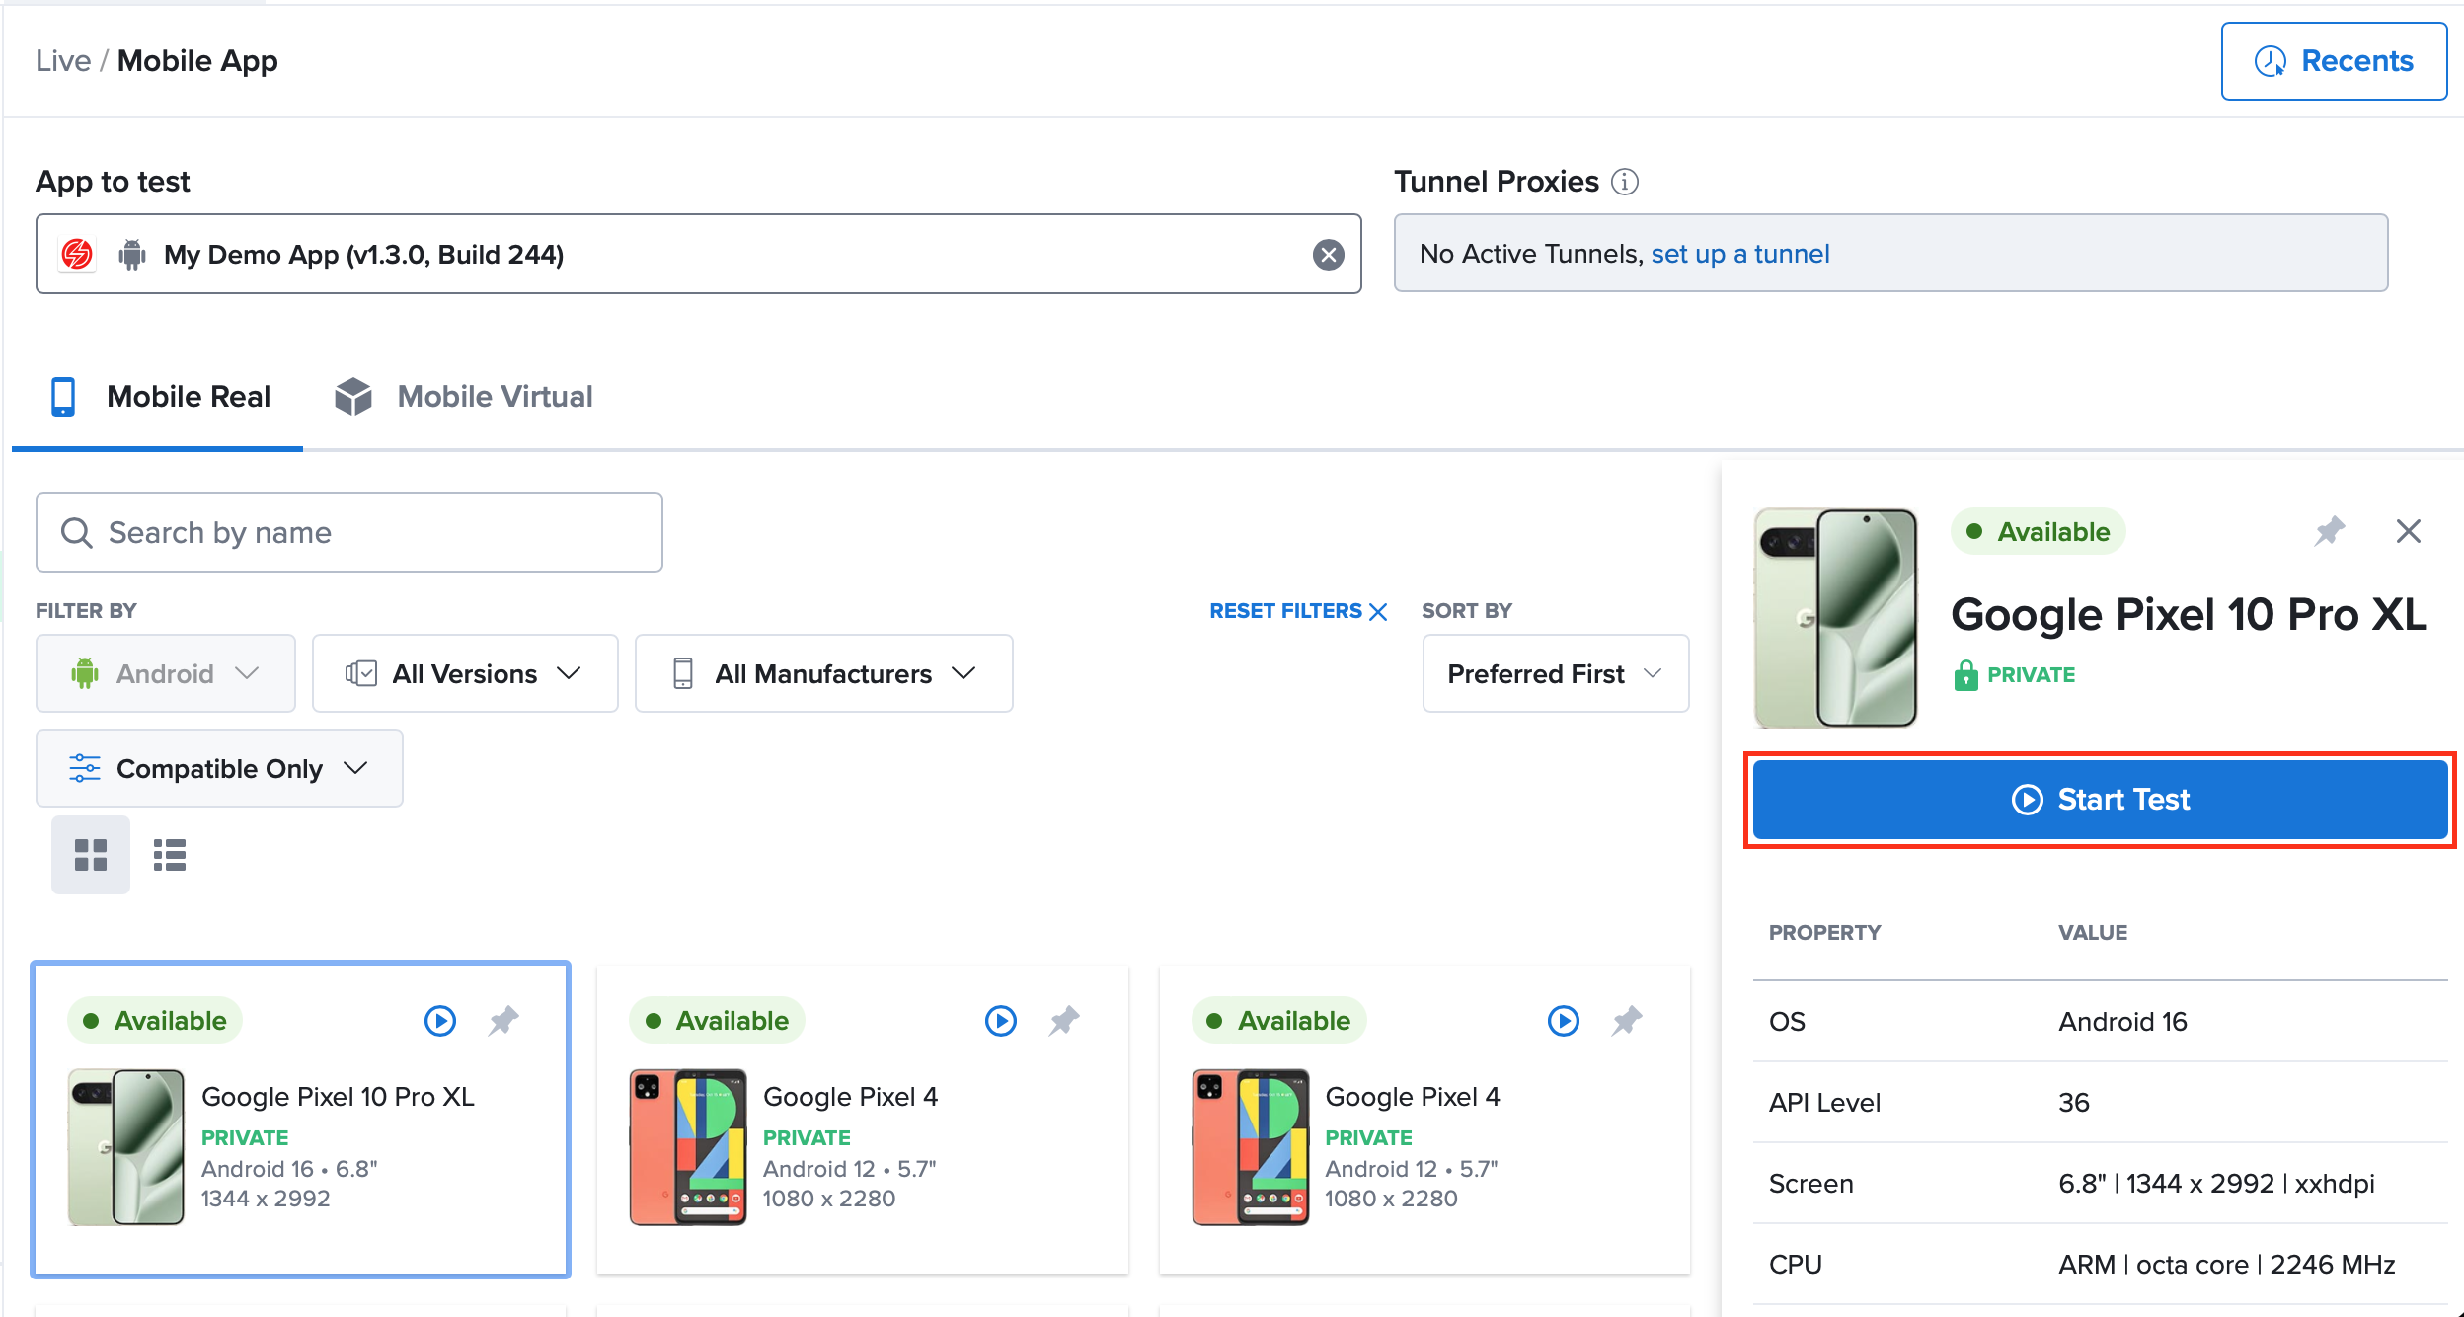Click the Screen value 6.8" | 1344 x 2992 | xxhdpi

point(2216,1184)
